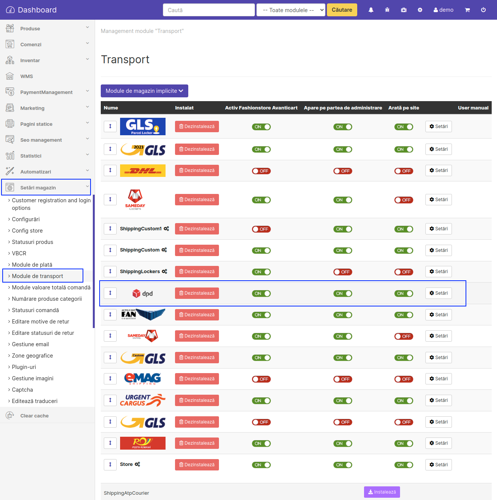Open Configurări submenu item

26,219
